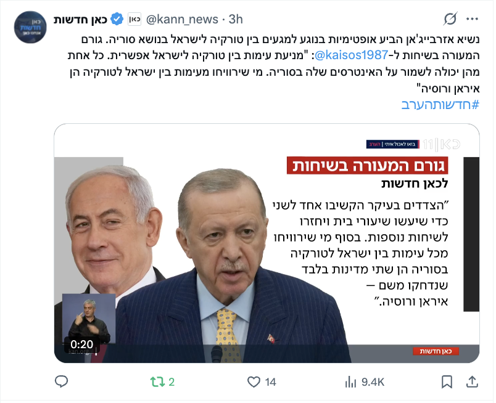
Task: Click the Grok explain icon
Action: (450, 19)
